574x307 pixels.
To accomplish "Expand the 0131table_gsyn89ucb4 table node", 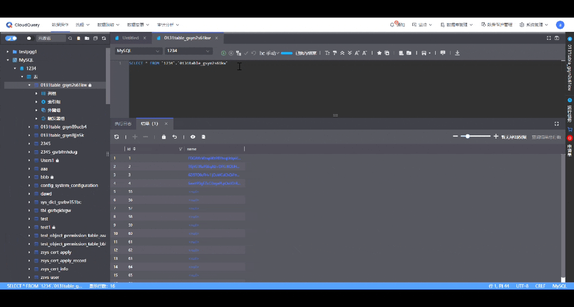I will [30, 127].
